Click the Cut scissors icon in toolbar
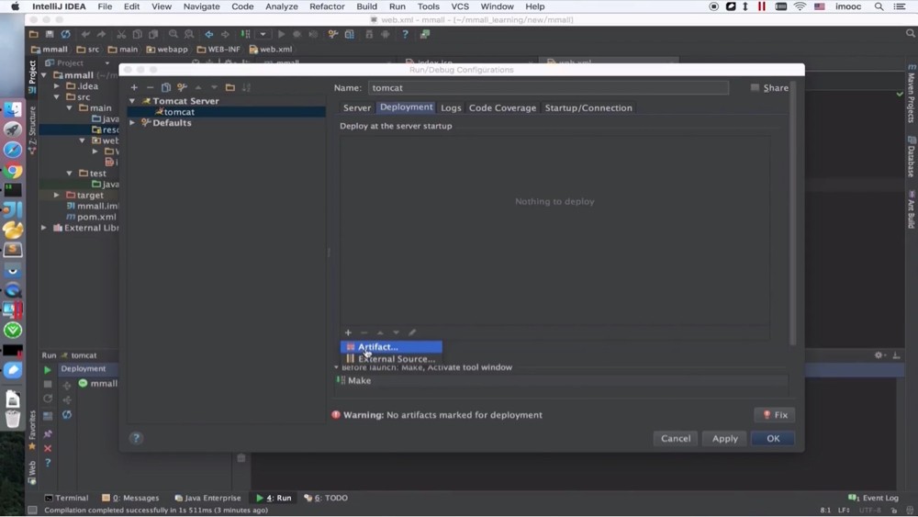 tap(121, 34)
